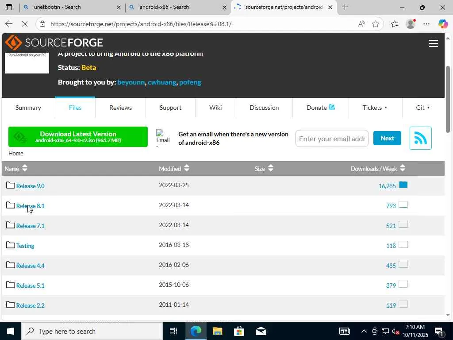This screenshot has height=340, width=453.
Task: Switch to the Discussion tab
Action: [x=264, y=108]
